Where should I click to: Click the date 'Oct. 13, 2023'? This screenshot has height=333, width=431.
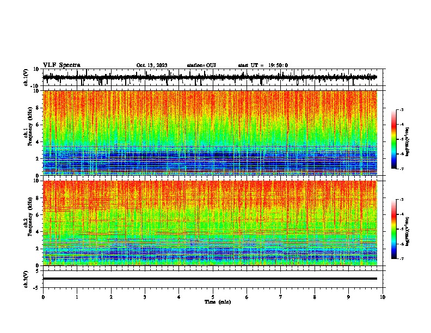click(152, 65)
